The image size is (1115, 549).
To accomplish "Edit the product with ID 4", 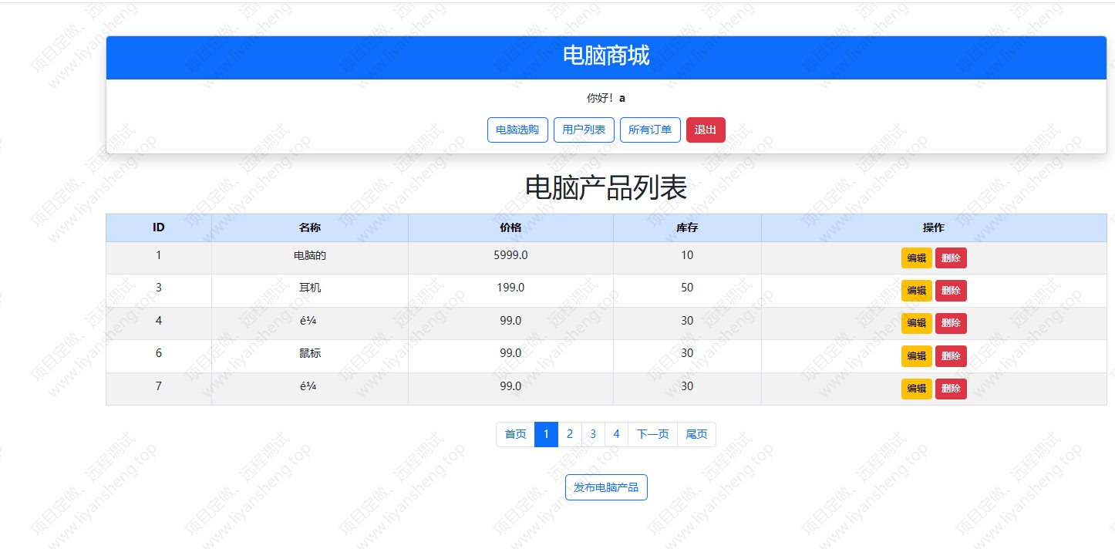I will tap(917, 323).
